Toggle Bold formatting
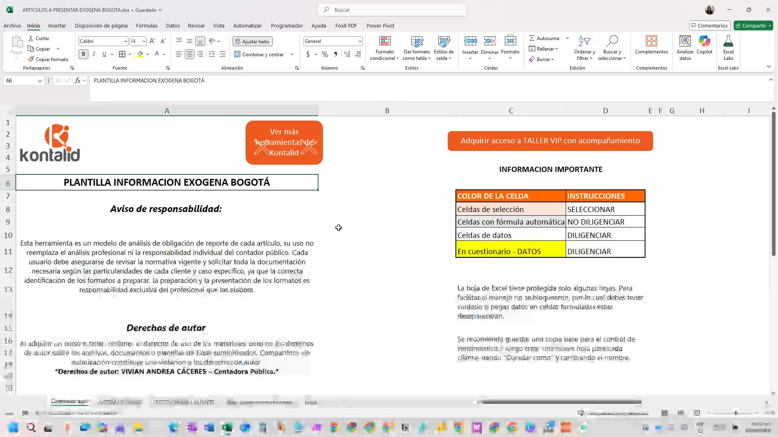 pyautogui.click(x=83, y=54)
